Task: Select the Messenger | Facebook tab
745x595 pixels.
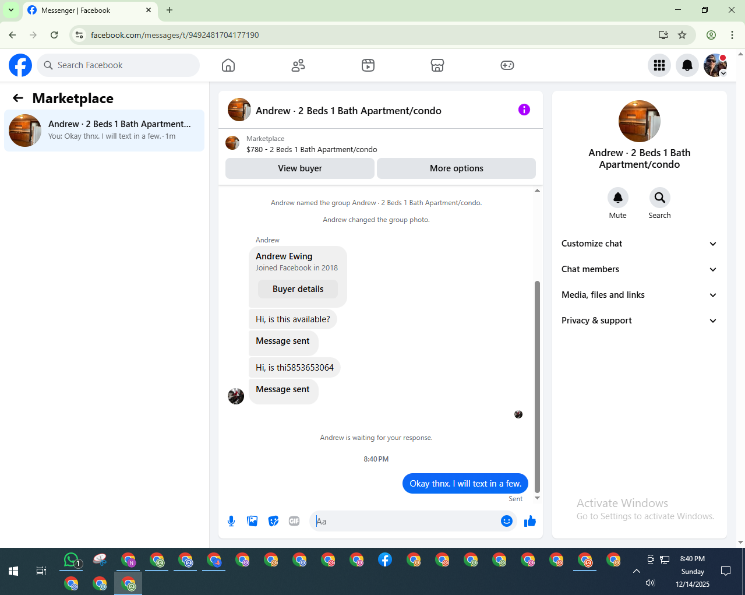Action: click(x=90, y=10)
